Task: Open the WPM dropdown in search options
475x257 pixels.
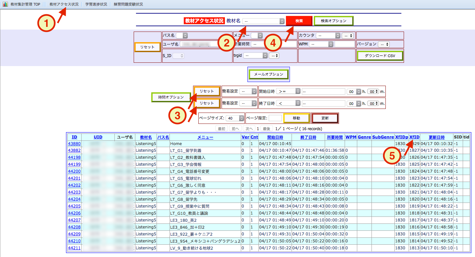Action: click(321, 44)
